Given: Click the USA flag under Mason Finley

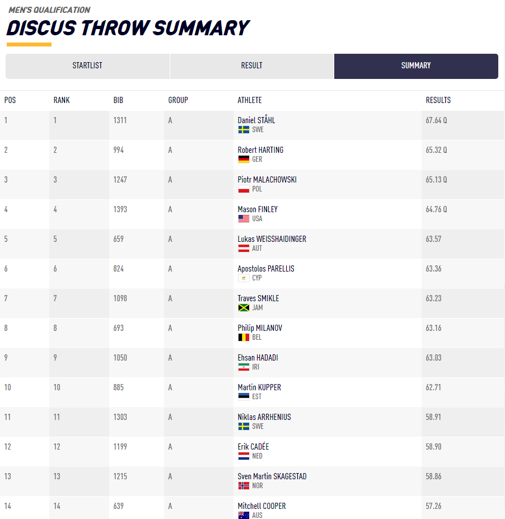Looking at the screenshot, I should 244,218.
